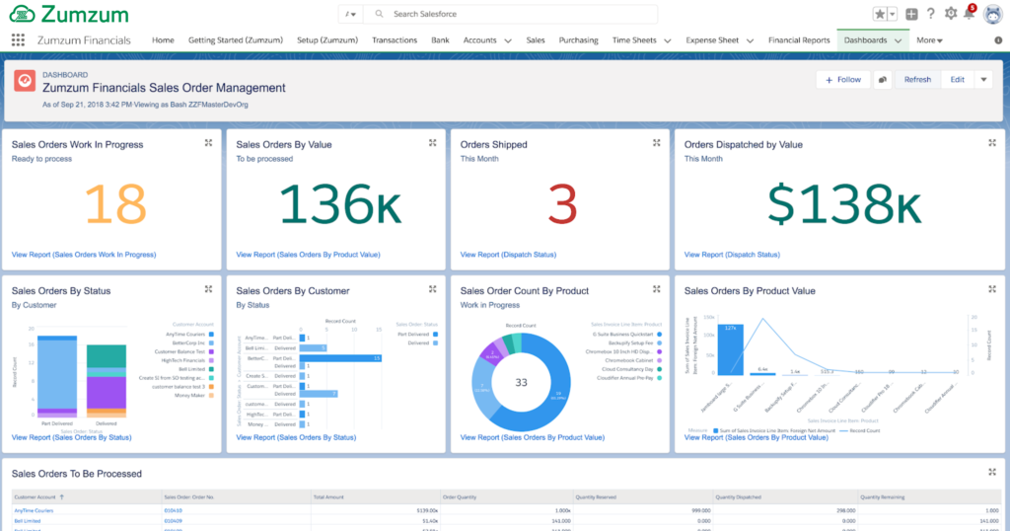Open View Report under Sales Orders By Customer
Screen dimensions: 1010x531
[296, 437]
